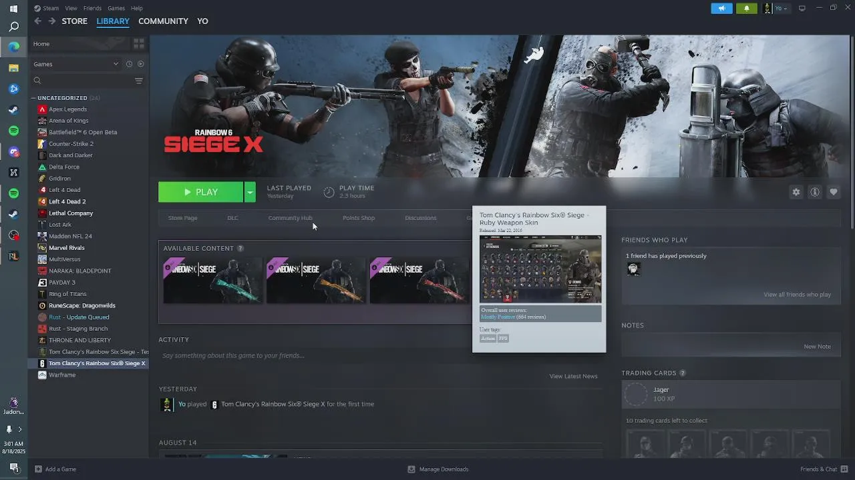Select Left 4 Dead 2
The image size is (855, 480).
(x=67, y=201)
